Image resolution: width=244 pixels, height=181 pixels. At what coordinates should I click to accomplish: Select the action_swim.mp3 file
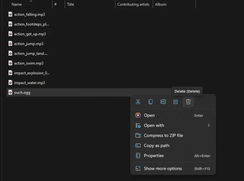(x=29, y=63)
